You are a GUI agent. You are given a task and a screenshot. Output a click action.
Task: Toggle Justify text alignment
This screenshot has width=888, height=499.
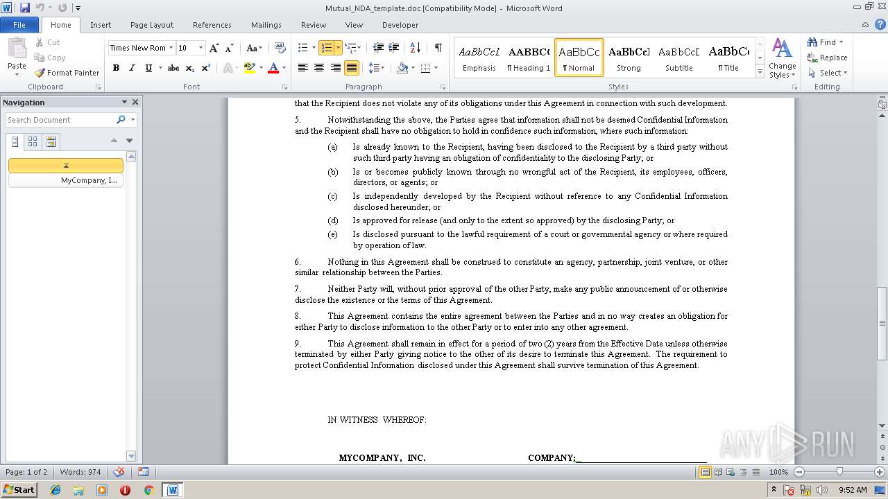(352, 68)
